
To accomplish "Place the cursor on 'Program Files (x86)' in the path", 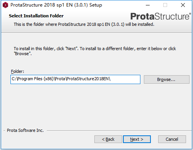I will coord(35,79).
